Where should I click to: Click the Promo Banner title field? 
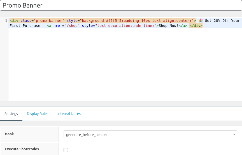pos(121,5)
